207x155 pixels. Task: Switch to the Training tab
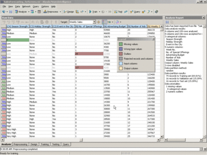pyautogui.click(x=45, y=144)
